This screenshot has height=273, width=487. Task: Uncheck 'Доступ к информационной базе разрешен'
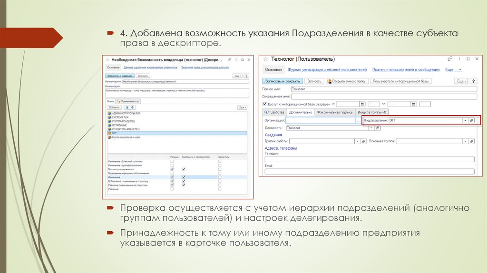[265, 104]
